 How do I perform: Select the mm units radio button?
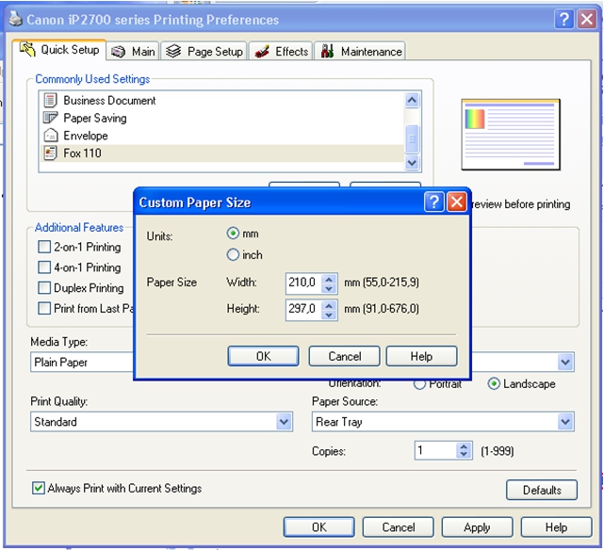pyautogui.click(x=233, y=234)
